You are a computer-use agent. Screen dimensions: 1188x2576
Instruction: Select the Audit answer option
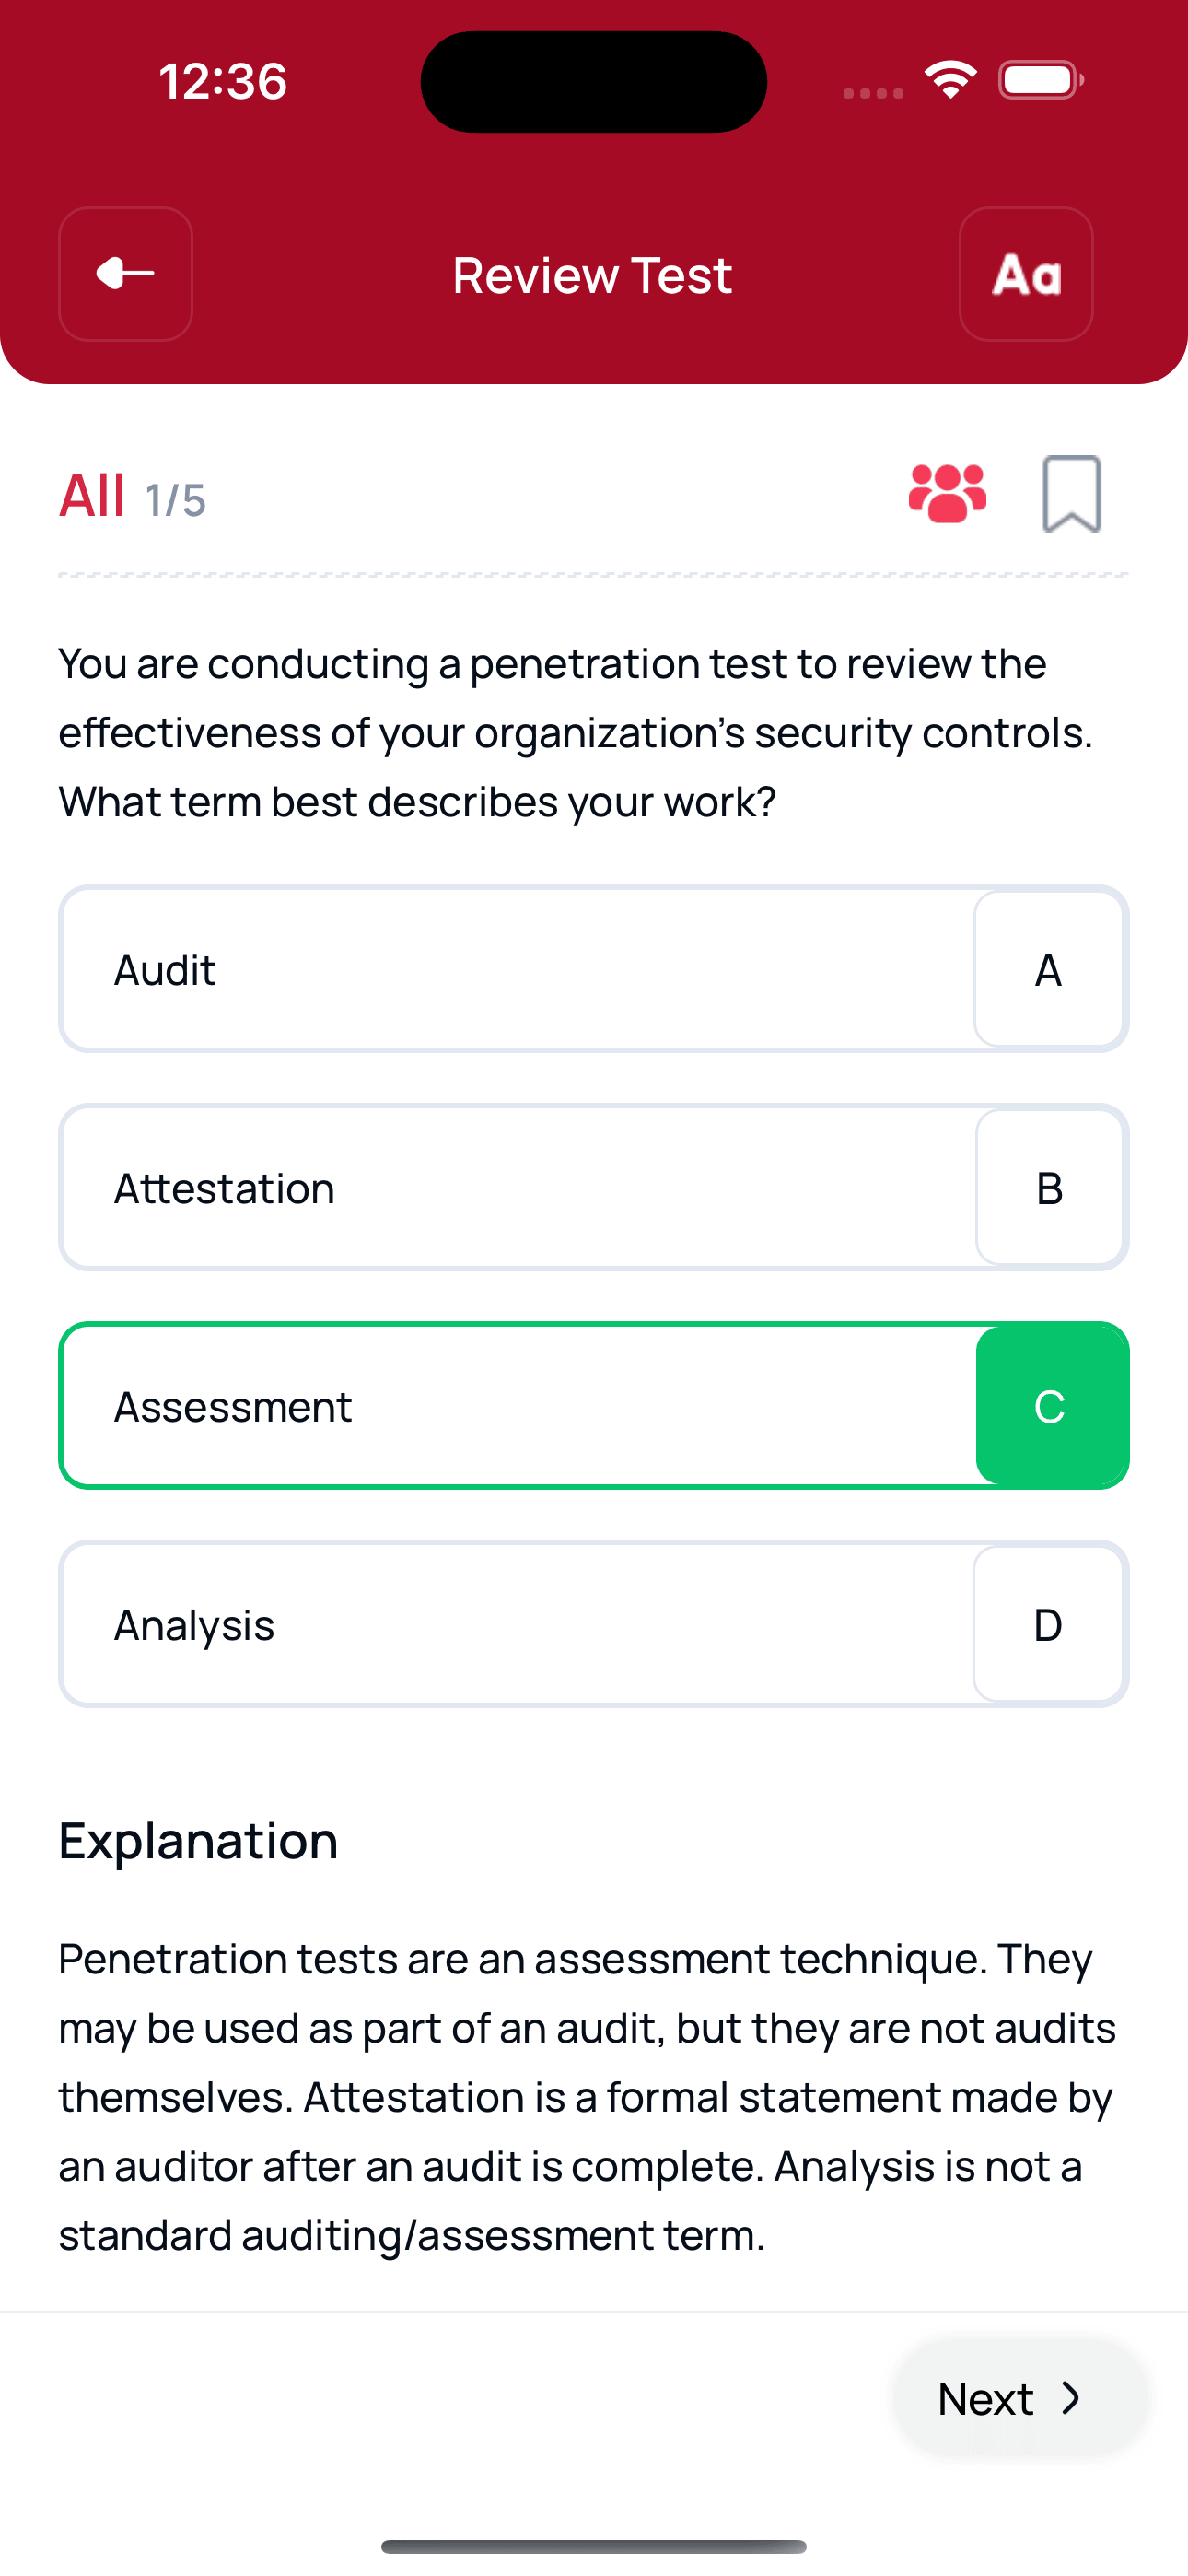516,970
